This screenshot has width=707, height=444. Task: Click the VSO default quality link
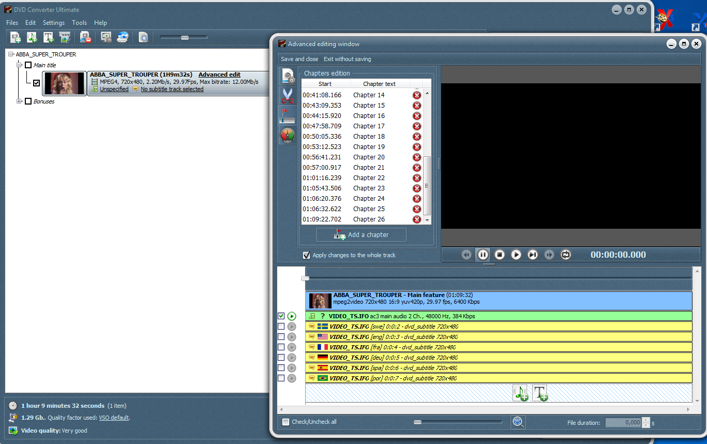point(114,418)
